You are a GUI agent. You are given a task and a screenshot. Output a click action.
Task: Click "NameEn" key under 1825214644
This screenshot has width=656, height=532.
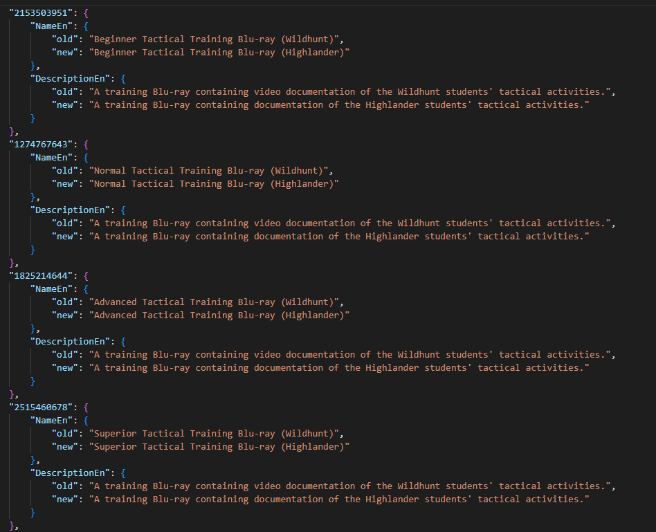click(51, 288)
